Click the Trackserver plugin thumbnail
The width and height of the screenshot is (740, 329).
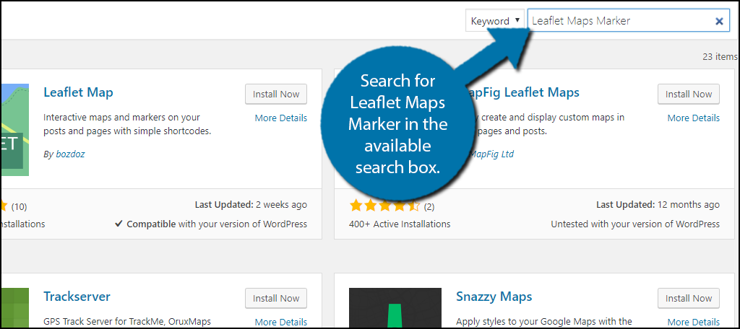14,308
